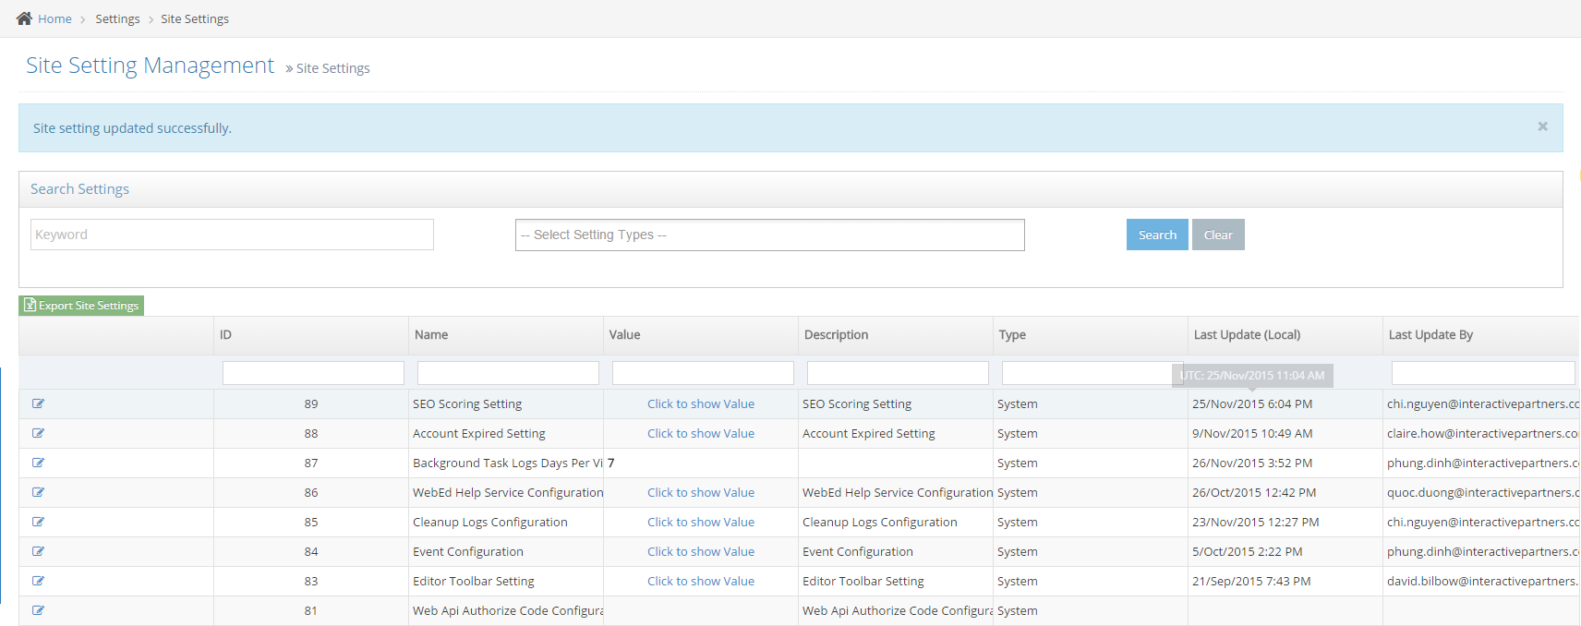Sort by Last Update (Local) column header
The width and height of the screenshot is (1581, 626).
click(1247, 335)
